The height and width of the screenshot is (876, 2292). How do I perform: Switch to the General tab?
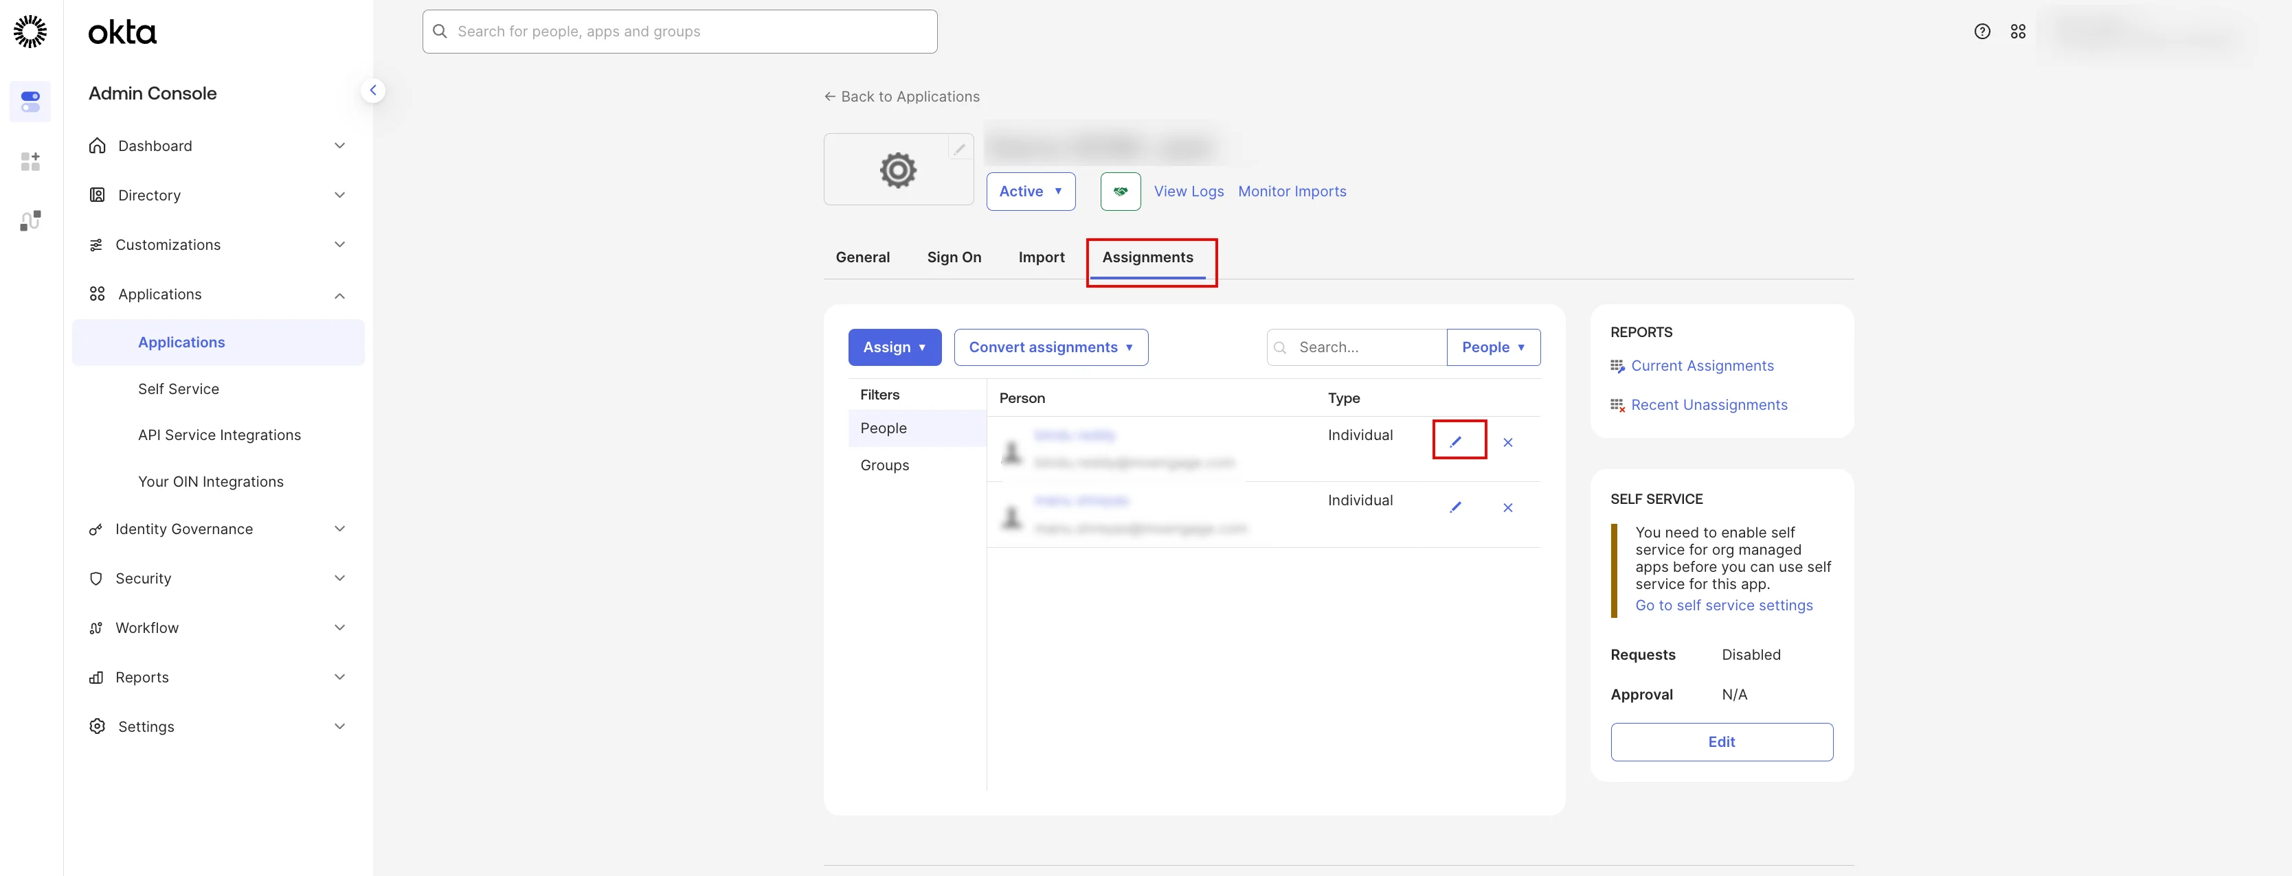point(862,257)
